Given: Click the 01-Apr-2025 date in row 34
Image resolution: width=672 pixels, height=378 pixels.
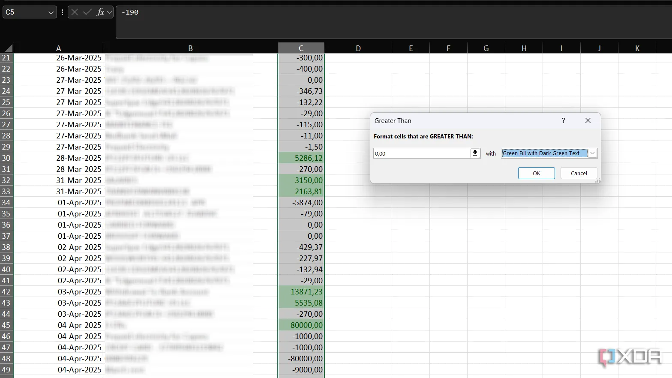Looking at the screenshot, I should point(59,203).
